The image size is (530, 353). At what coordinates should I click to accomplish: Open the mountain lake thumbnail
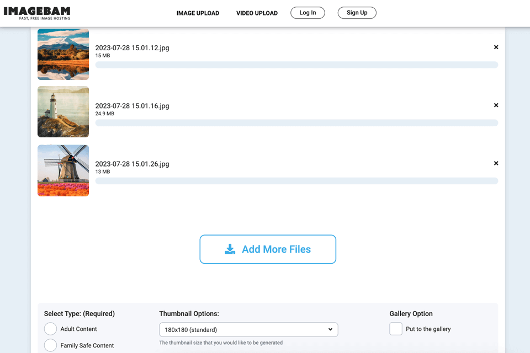click(63, 54)
